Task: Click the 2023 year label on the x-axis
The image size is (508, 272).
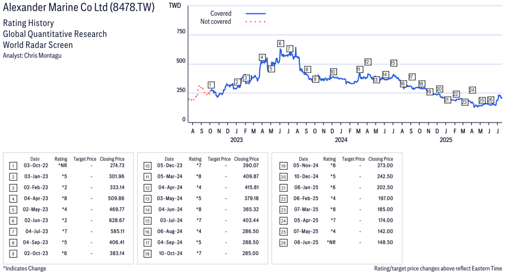Action: click(236, 140)
